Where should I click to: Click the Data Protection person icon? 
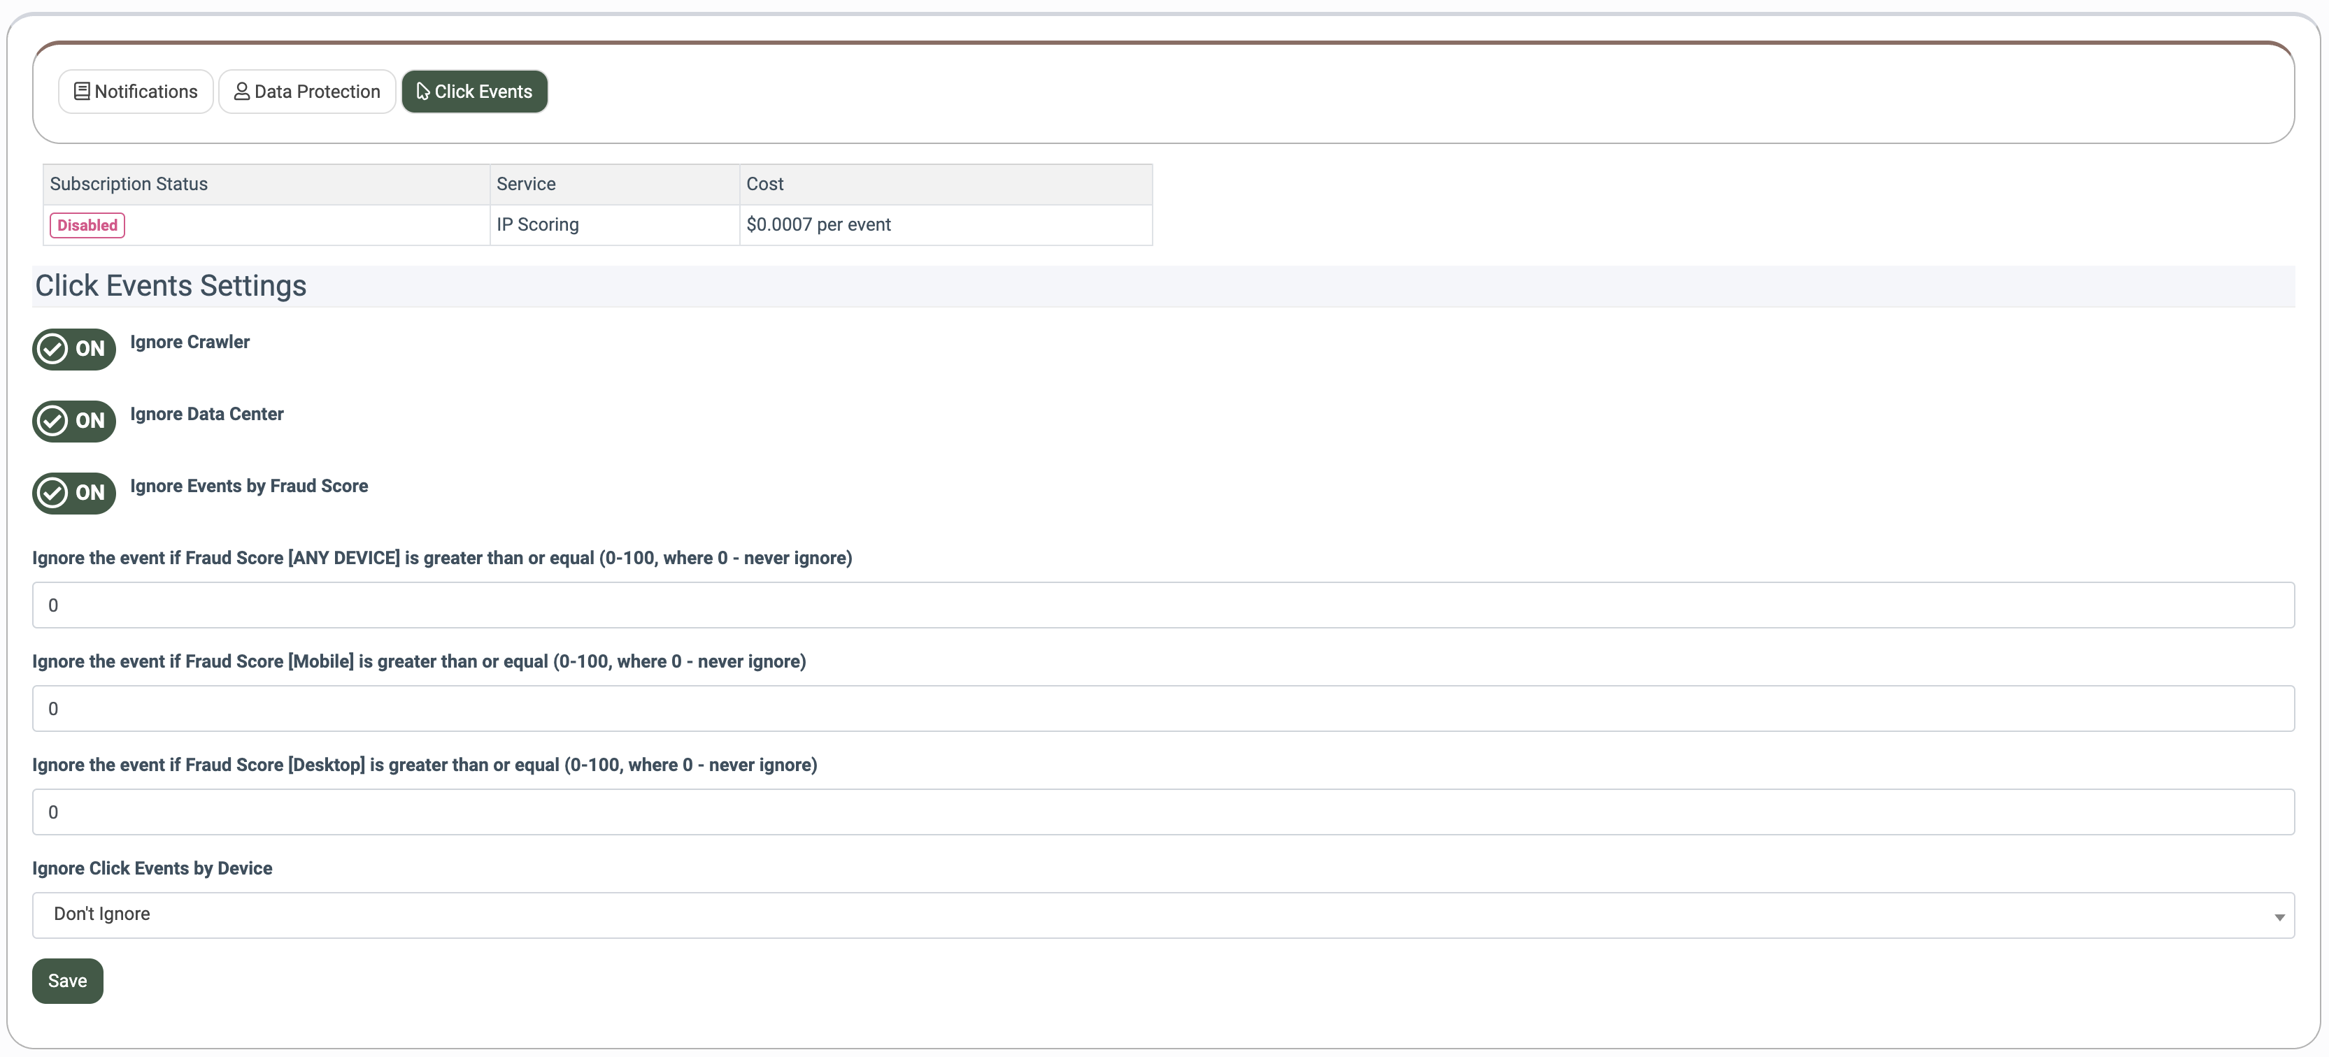click(x=241, y=92)
